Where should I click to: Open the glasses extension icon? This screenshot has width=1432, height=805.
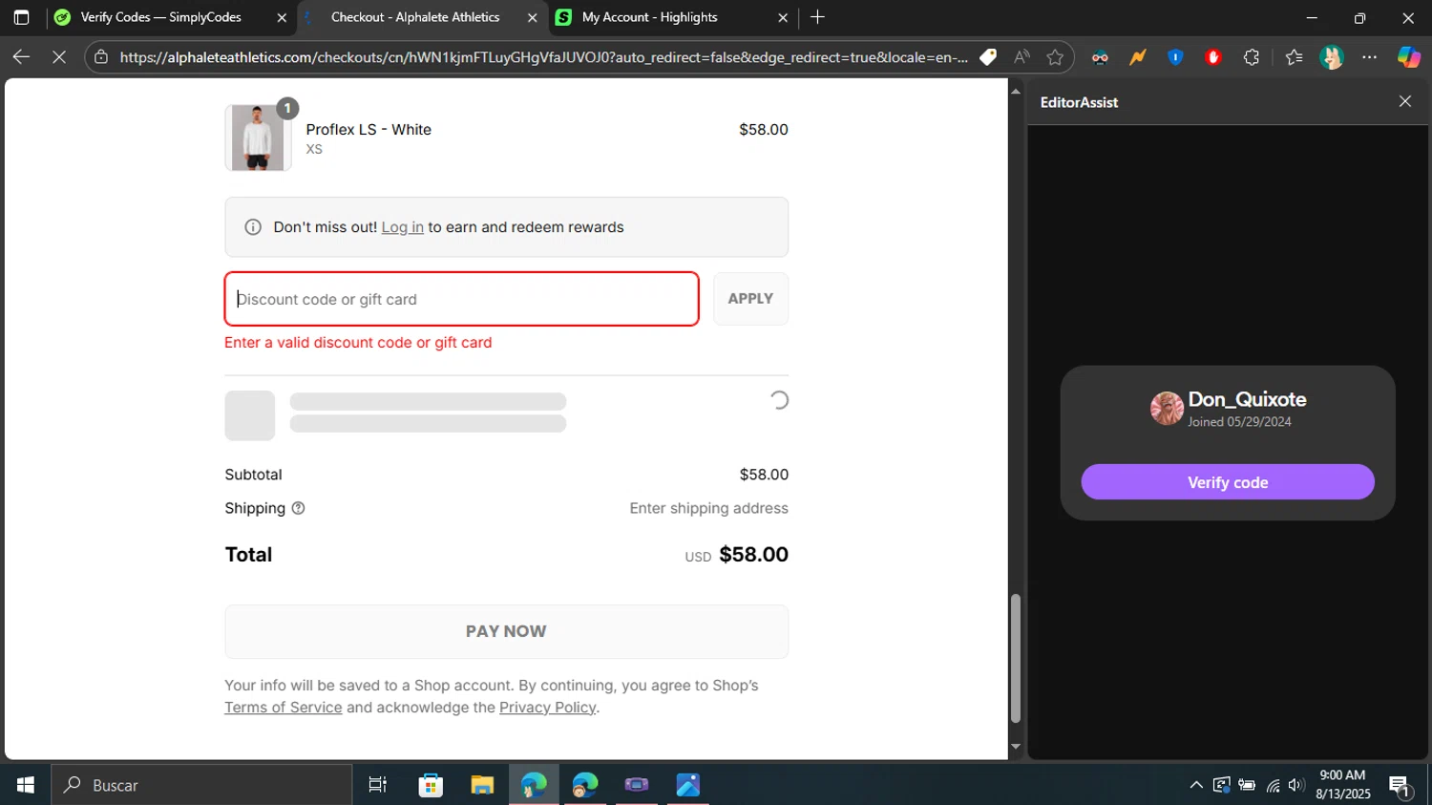pos(1100,57)
